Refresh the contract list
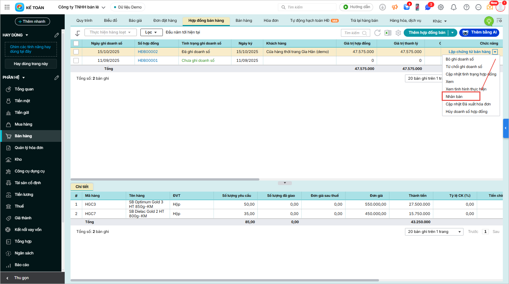This screenshot has height=284, width=509. click(377, 33)
